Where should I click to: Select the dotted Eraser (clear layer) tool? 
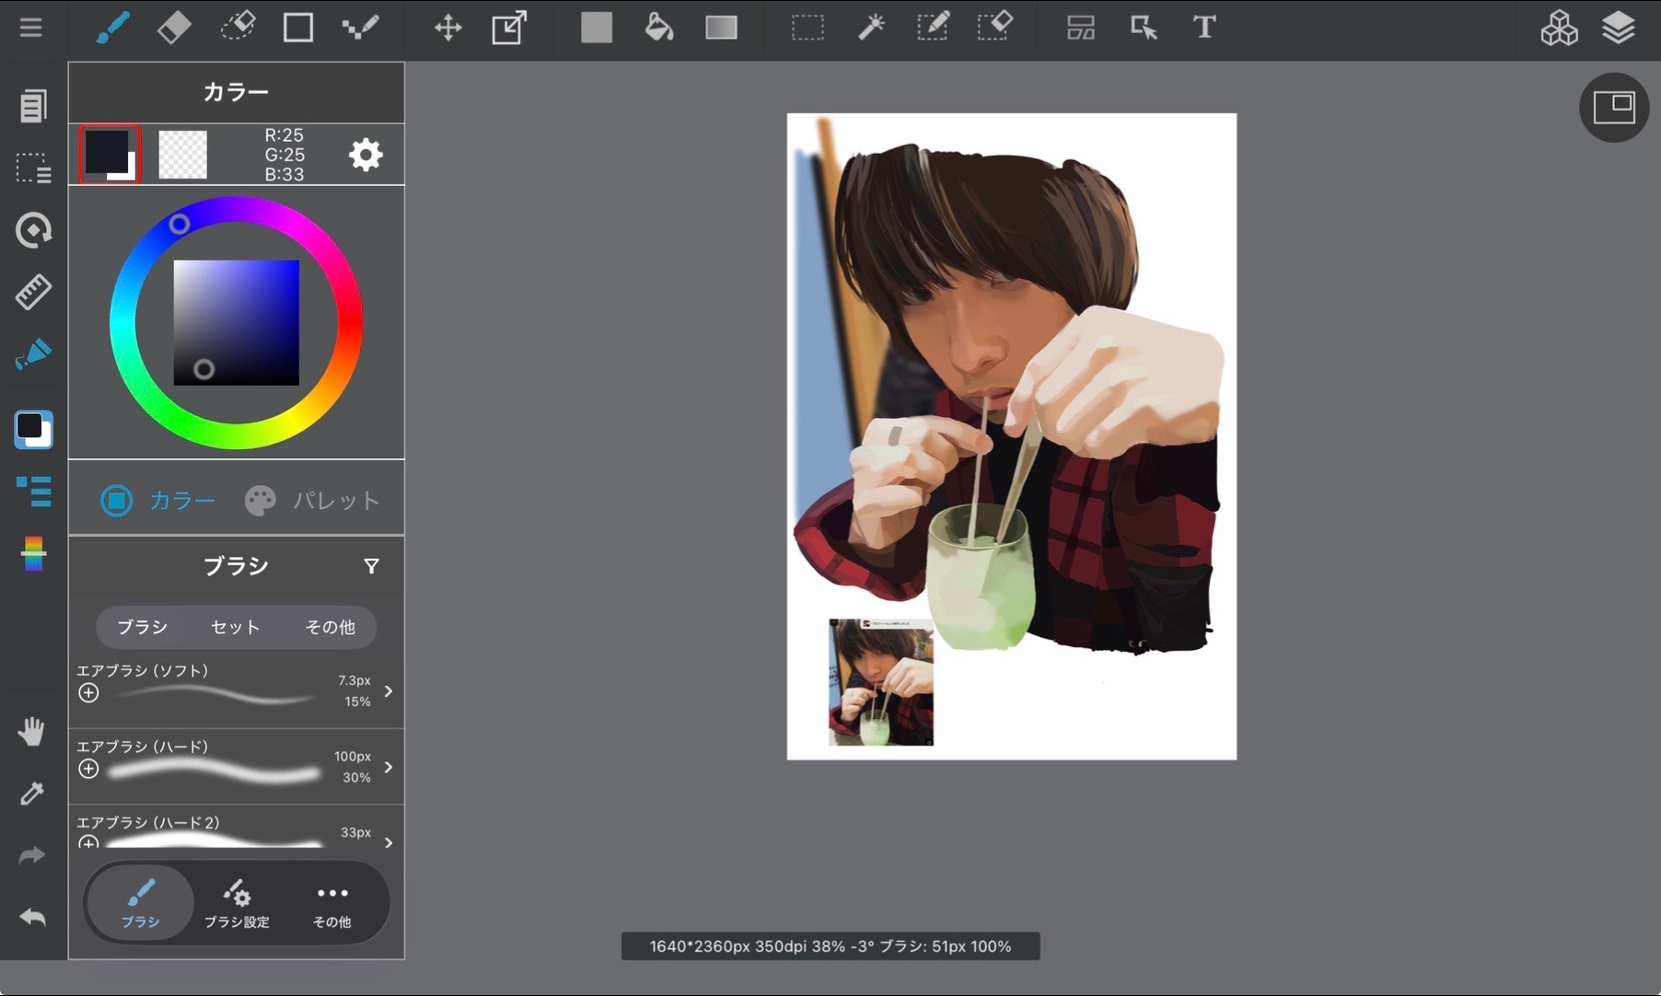[x=237, y=28]
